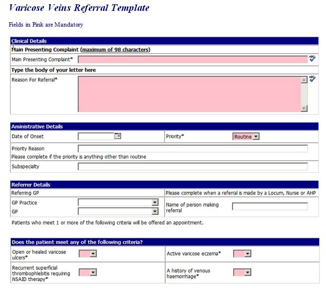Click the 'Does the patient meet any' header

point(165,242)
